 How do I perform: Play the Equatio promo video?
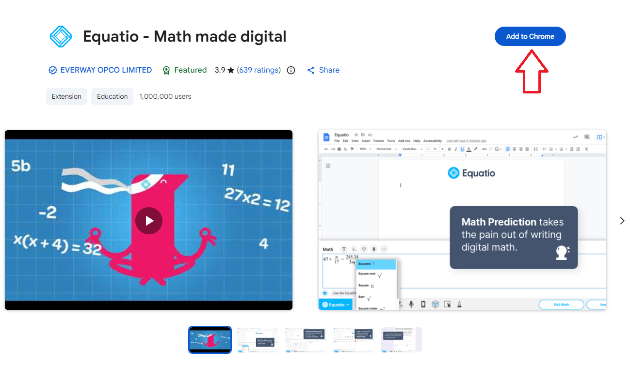click(148, 221)
